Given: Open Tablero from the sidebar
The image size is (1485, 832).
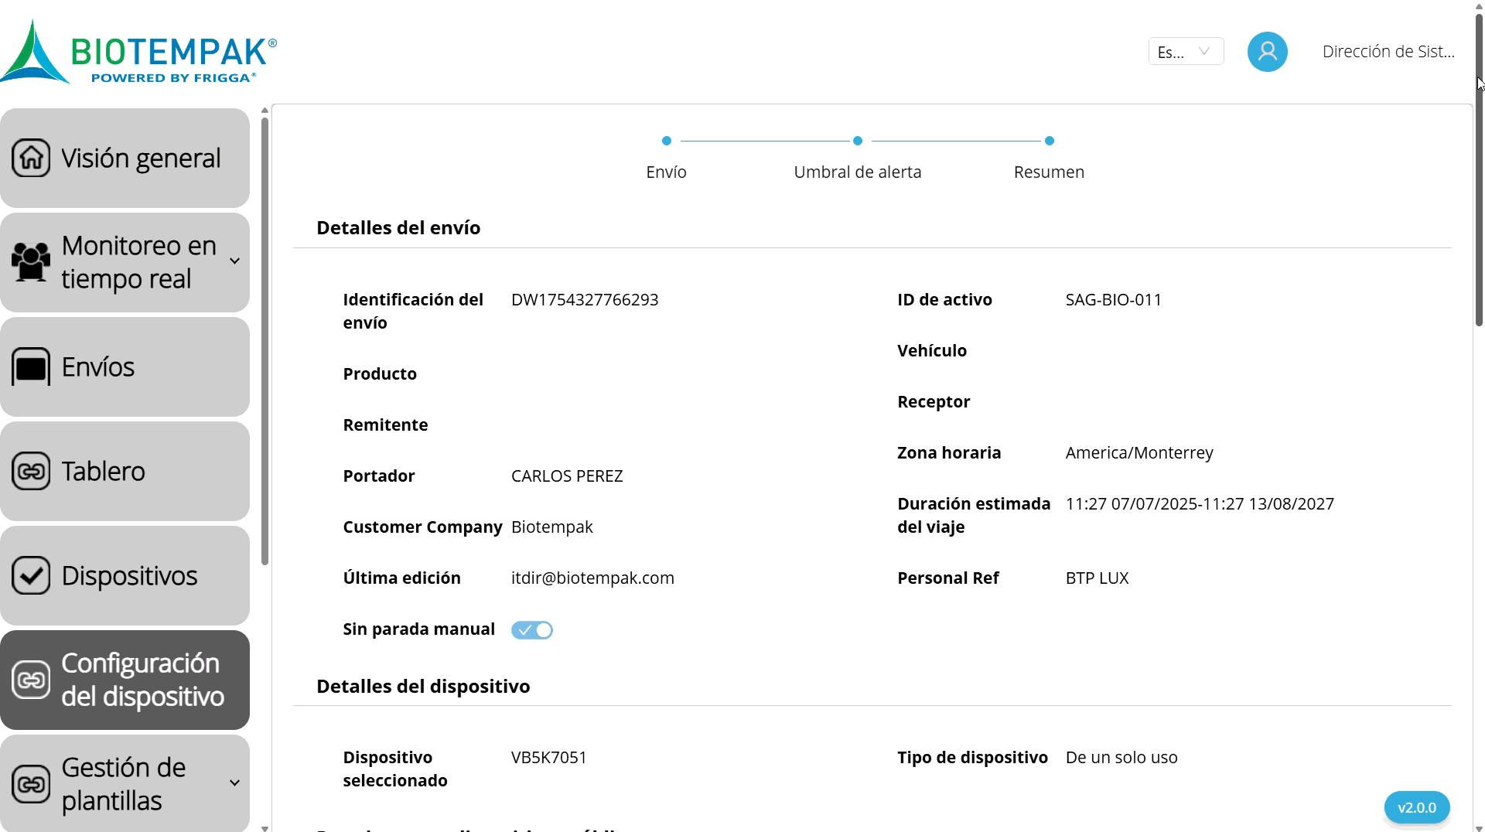Looking at the screenshot, I should coord(125,471).
